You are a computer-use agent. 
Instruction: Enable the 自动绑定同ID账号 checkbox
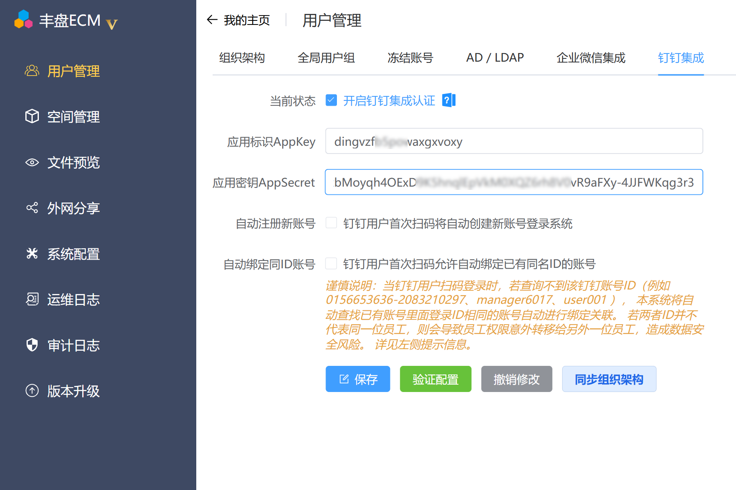[x=331, y=264]
